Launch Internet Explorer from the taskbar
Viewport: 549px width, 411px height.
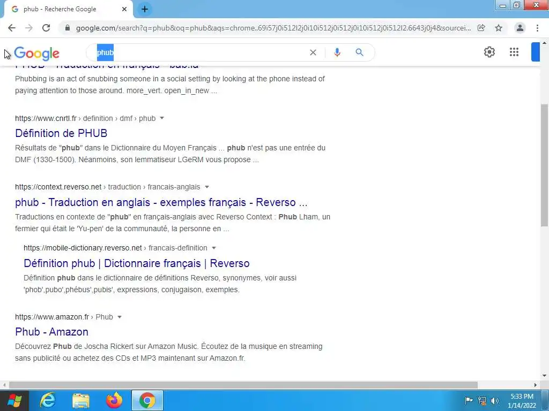coord(48,400)
